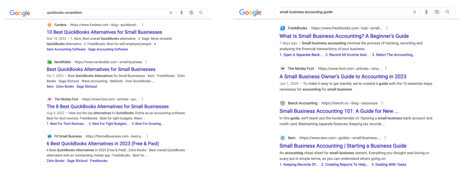This screenshot has height=178, width=464.
Task: Click the Zoho Books sitelink under Fit Small Business
Action: coord(56,161)
